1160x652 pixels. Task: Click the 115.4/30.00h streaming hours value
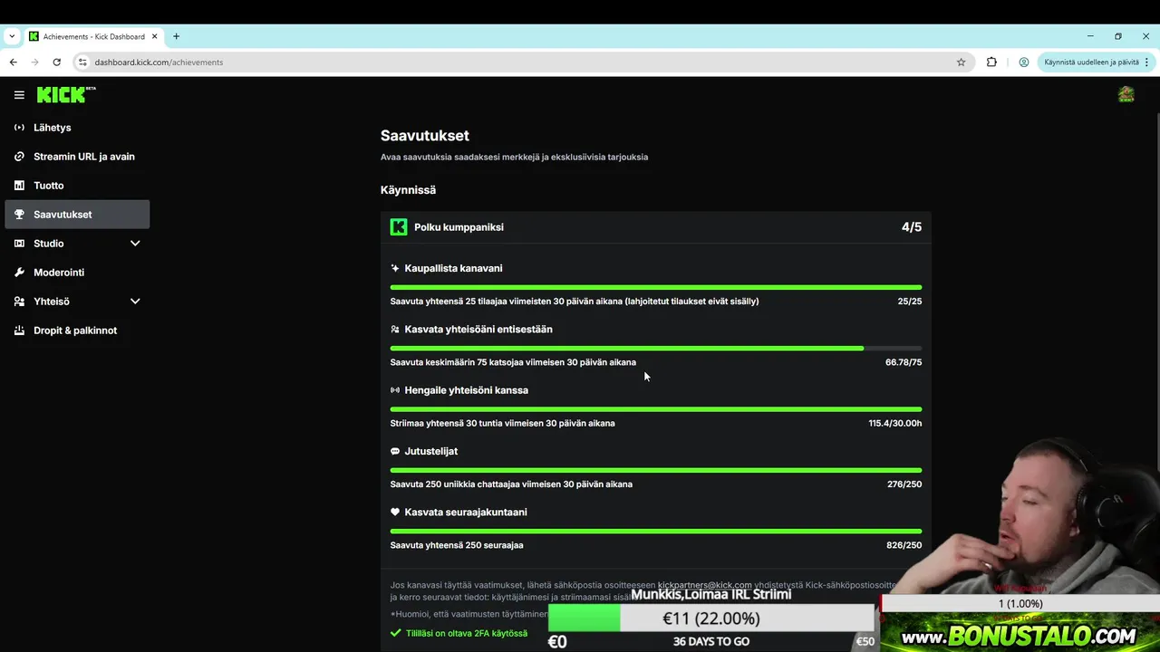point(895,423)
